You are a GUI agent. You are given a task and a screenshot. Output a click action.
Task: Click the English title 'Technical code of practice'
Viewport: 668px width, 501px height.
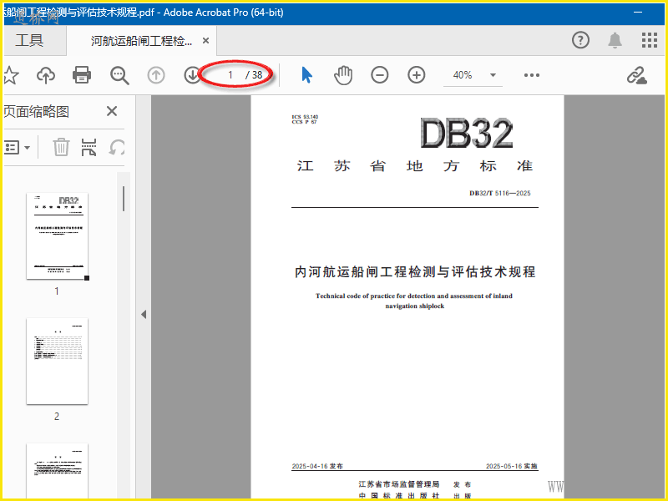414,301
